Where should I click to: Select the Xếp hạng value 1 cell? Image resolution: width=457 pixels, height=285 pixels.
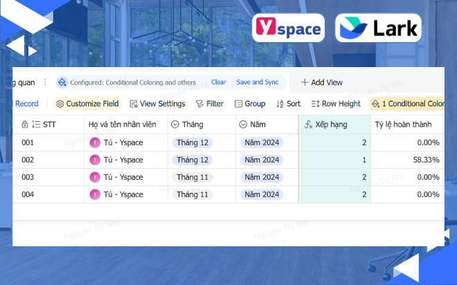tap(336, 160)
